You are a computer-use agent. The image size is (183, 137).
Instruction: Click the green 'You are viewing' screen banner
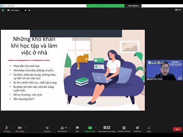tap(105, 6)
